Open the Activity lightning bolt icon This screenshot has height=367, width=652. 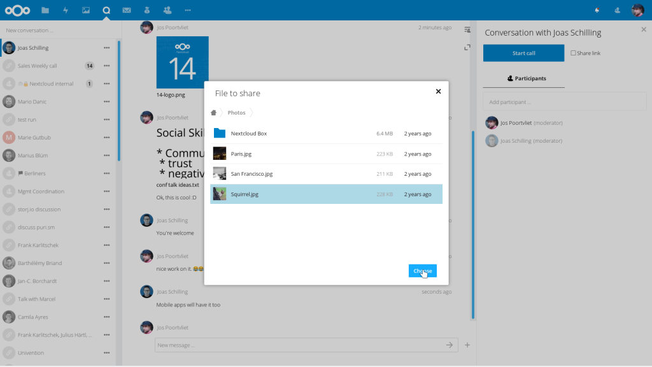click(66, 10)
